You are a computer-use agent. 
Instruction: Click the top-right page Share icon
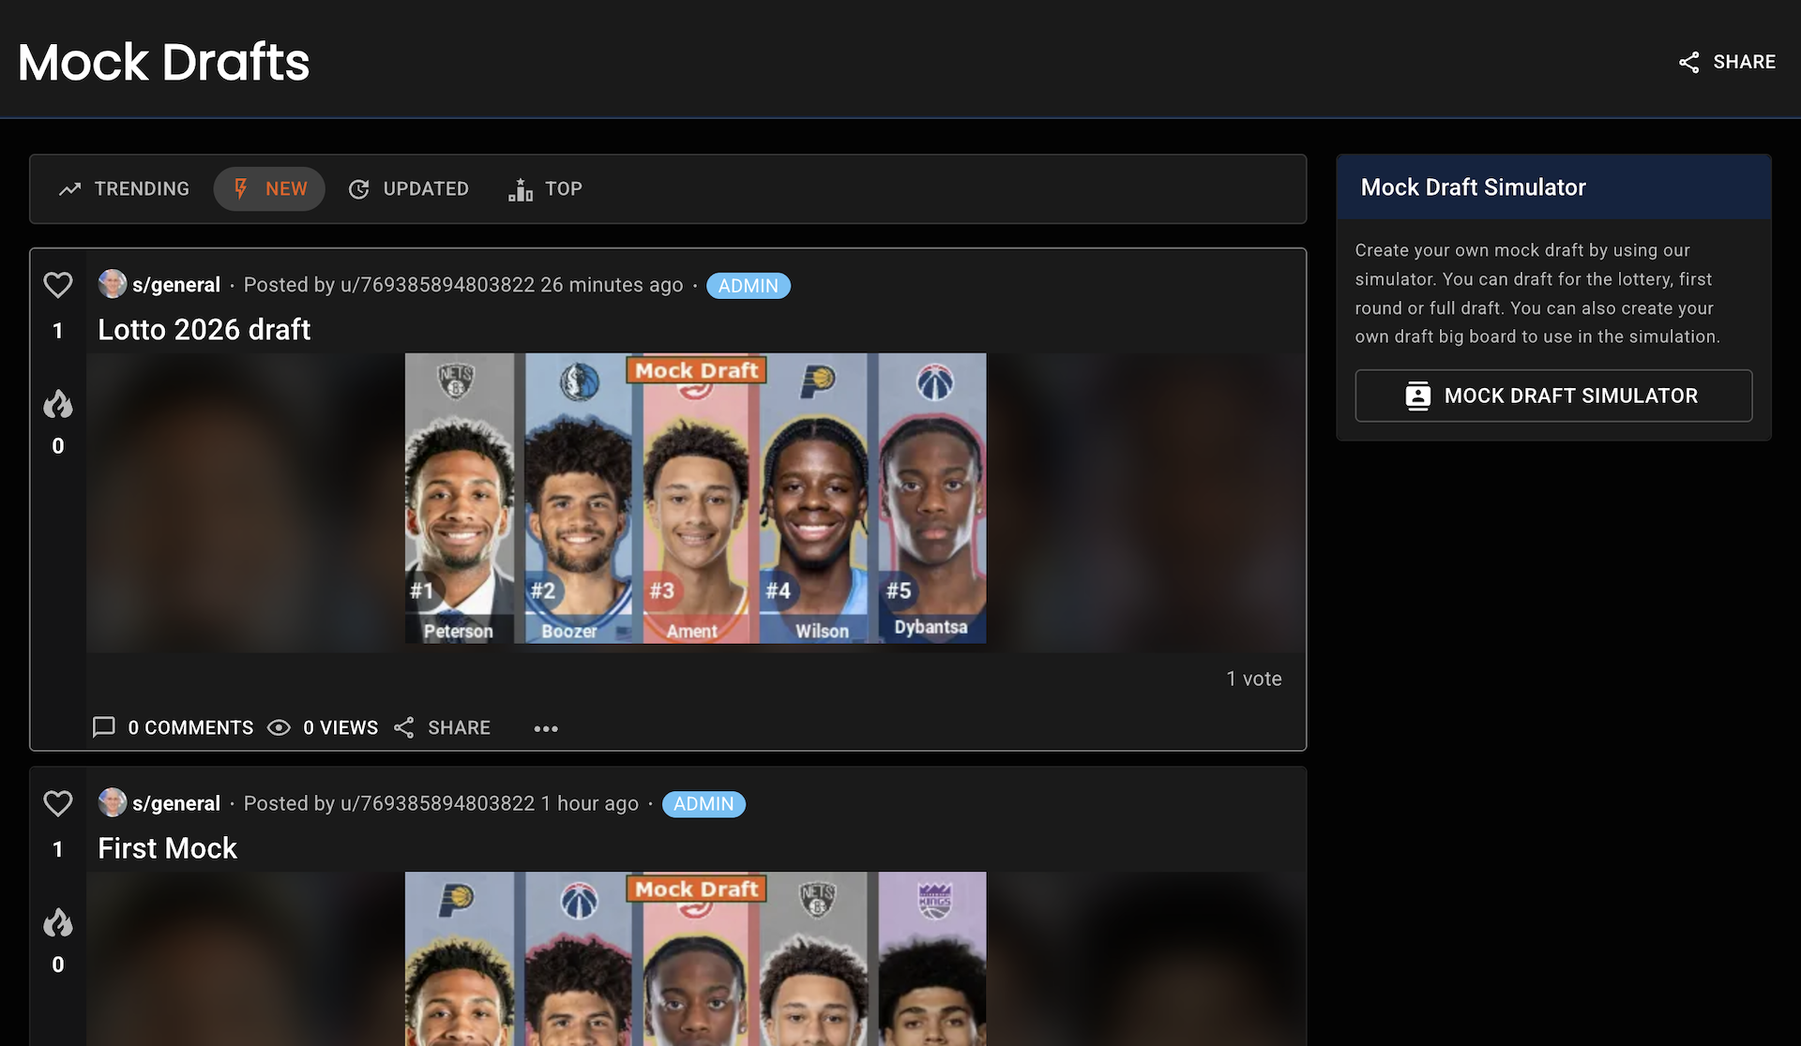pos(1689,63)
